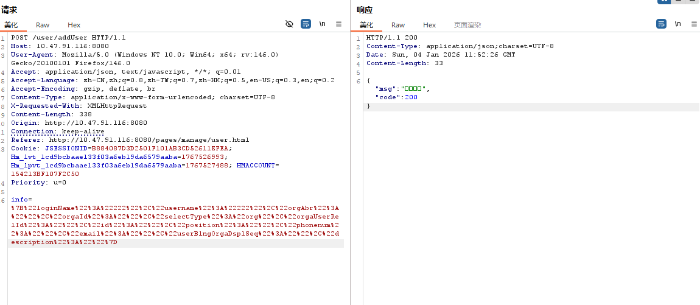700x305 pixels.
Task: Select the response 美化 (Pretty) tab
Action: (366, 25)
